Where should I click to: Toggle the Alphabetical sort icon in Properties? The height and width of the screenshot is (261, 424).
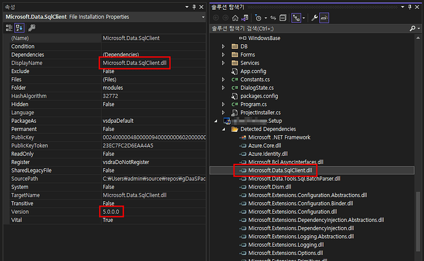20,28
